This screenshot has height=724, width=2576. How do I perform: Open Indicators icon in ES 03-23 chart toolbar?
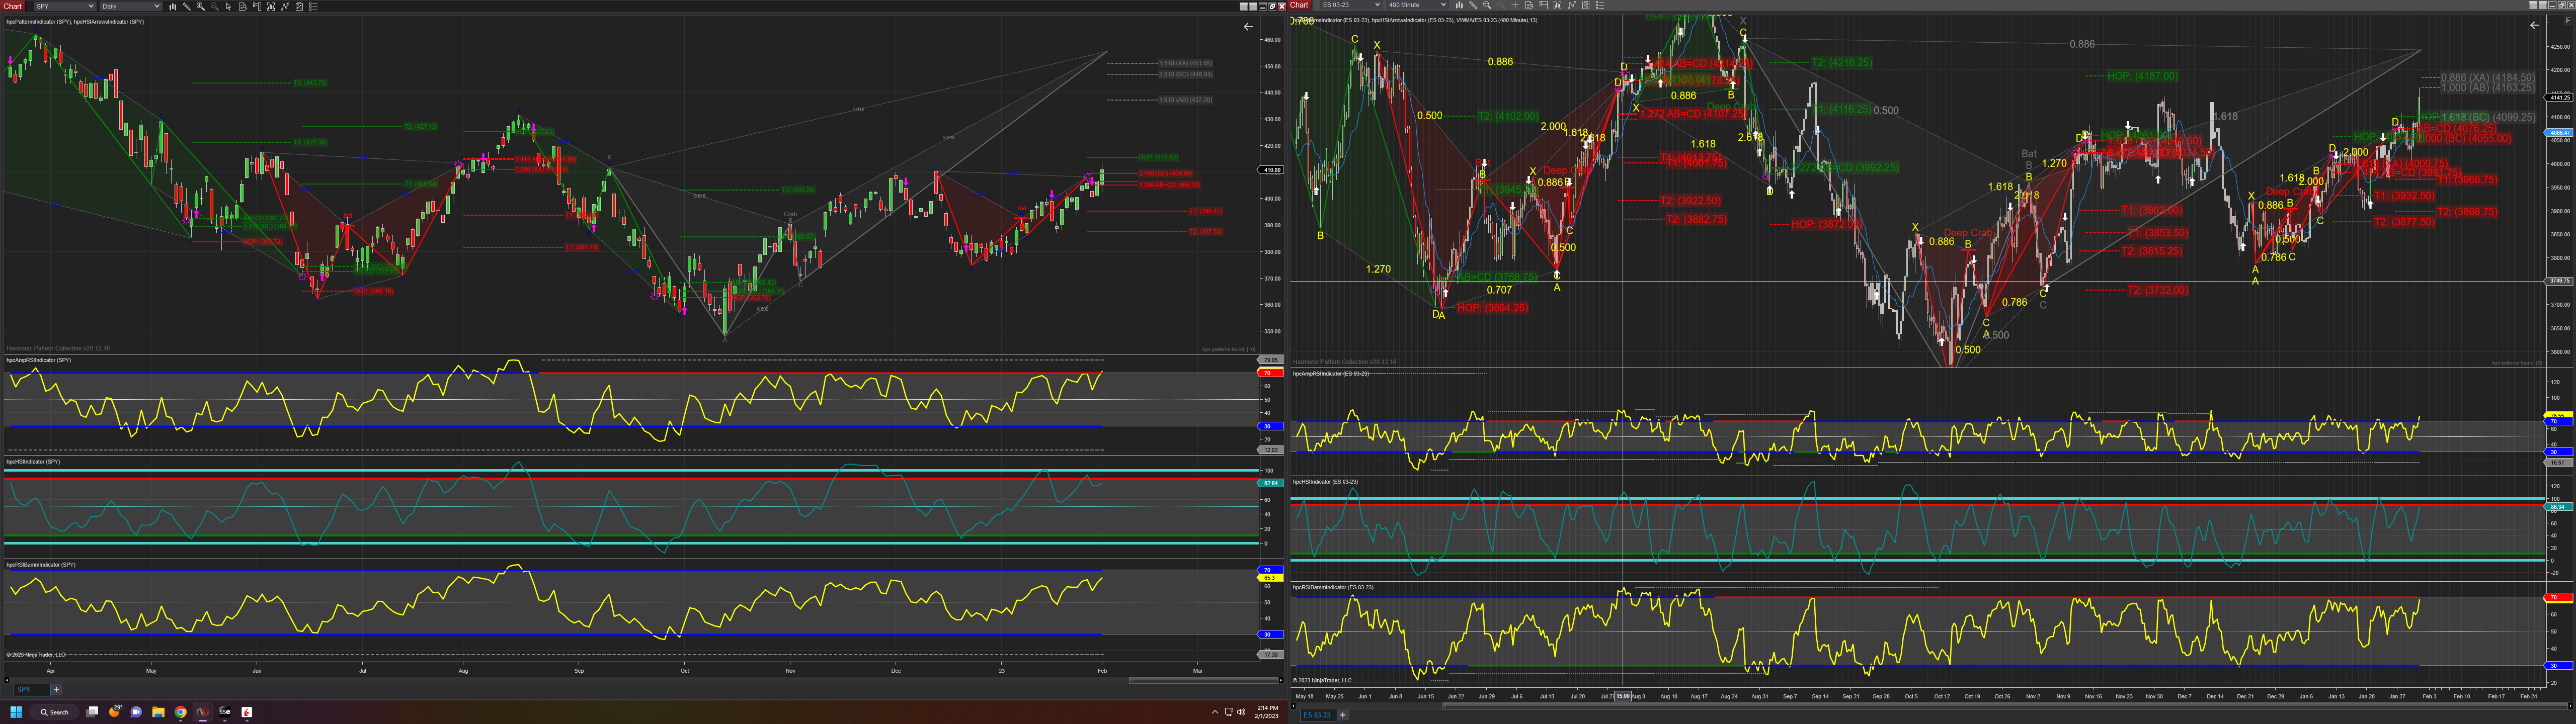(1571, 5)
